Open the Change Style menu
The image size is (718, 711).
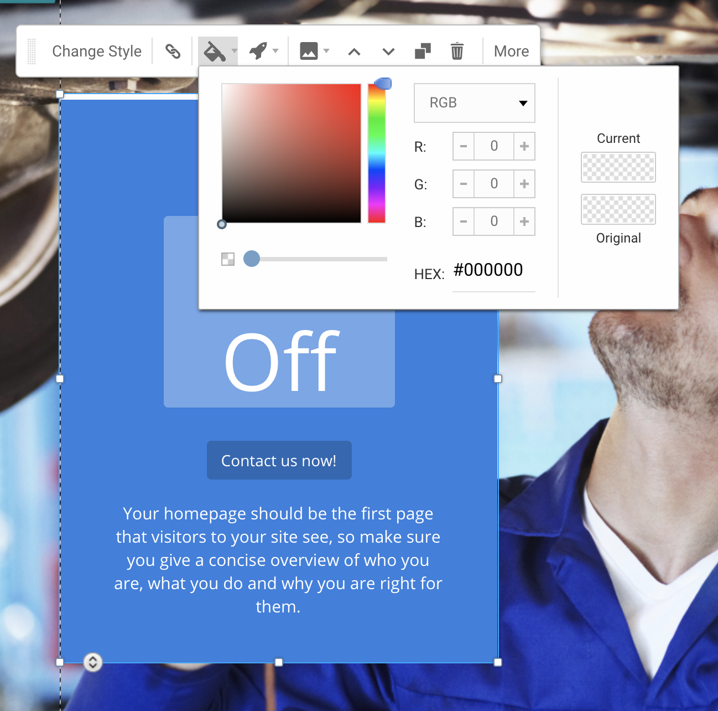click(97, 51)
